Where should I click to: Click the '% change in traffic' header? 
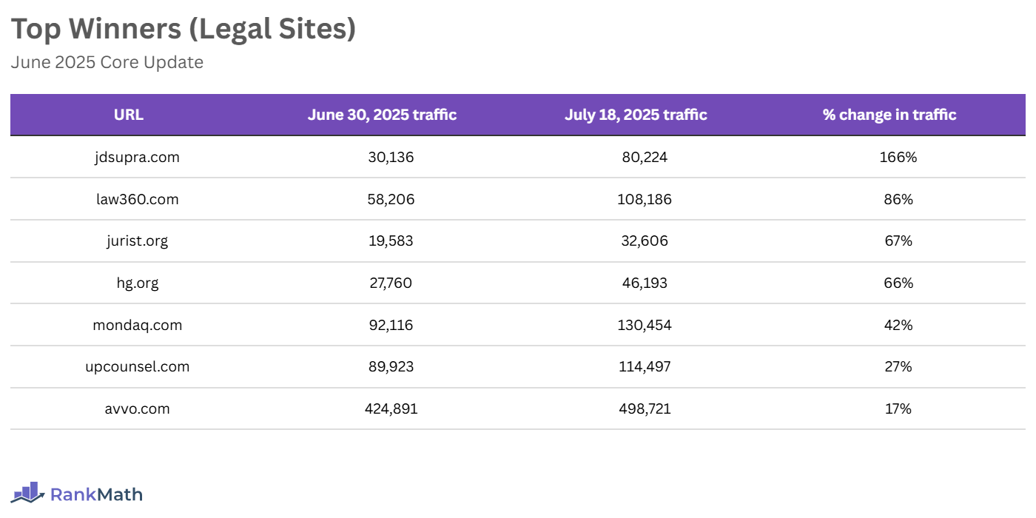pyautogui.click(x=889, y=115)
